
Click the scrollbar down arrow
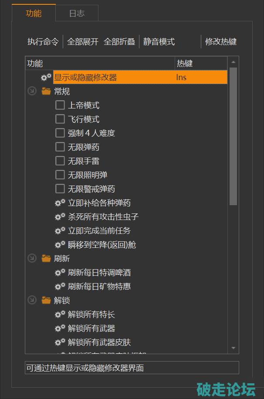[x=234, y=348]
